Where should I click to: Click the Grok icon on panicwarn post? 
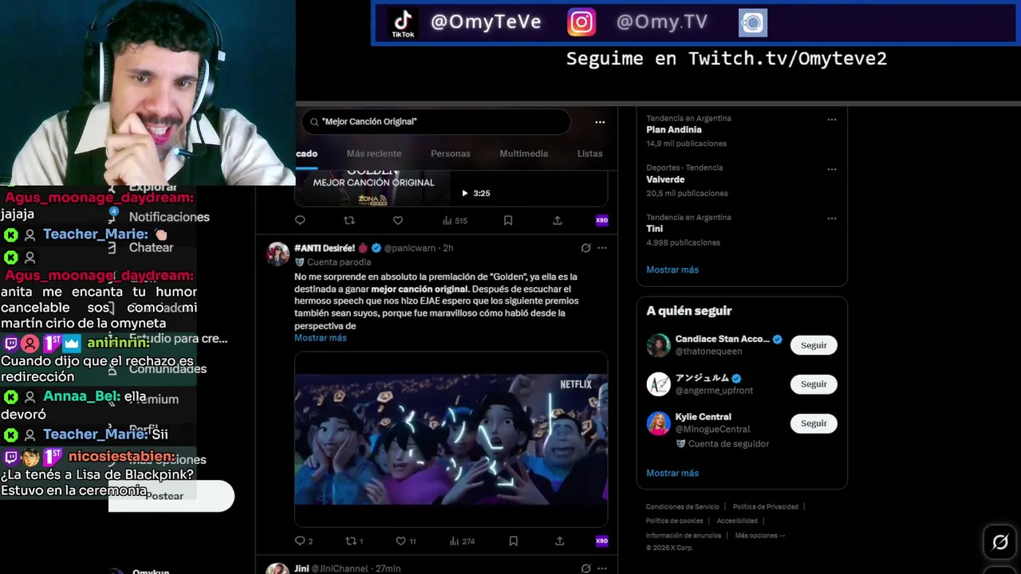point(585,248)
